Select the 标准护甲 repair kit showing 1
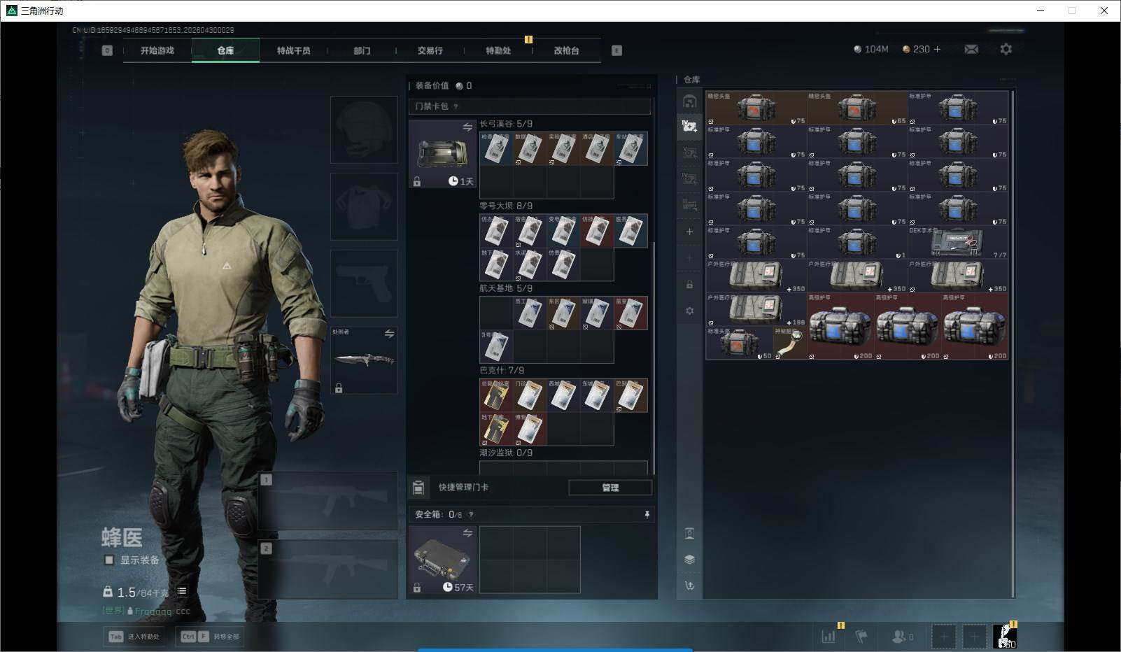The image size is (1121, 652). pos(857,242)
